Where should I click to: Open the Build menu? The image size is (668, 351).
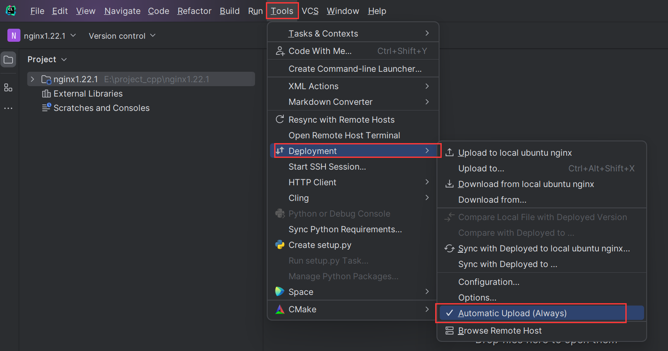pos(230,11)
